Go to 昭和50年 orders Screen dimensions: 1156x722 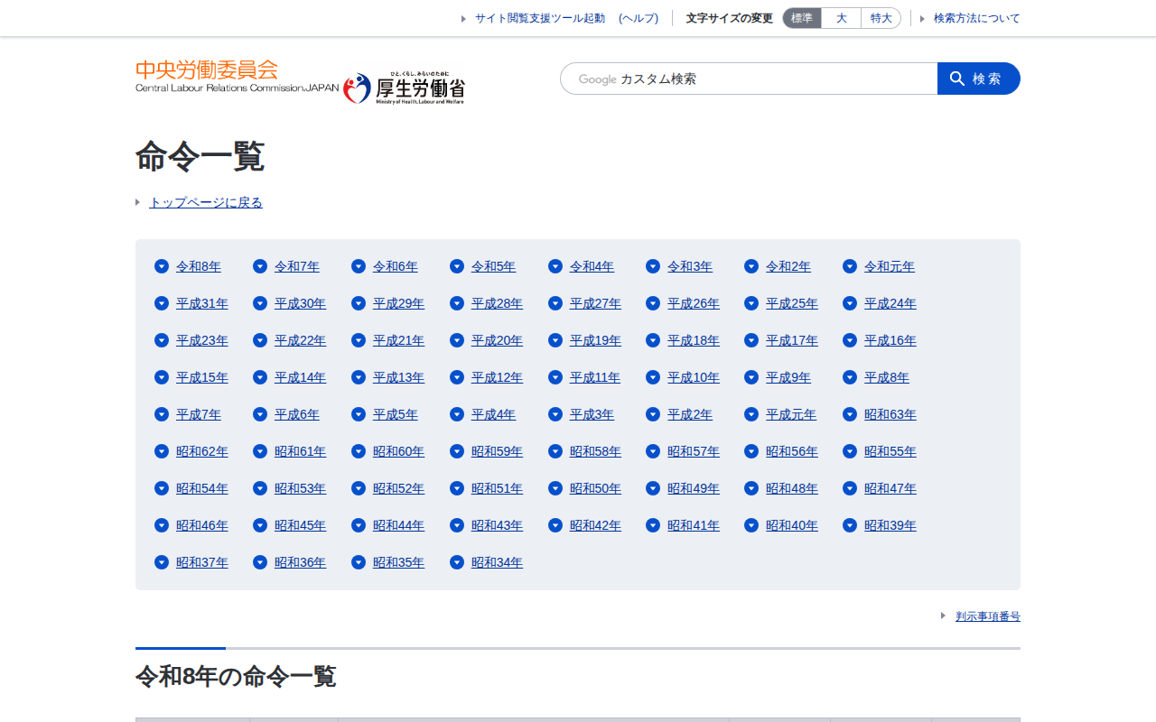point(595,488)
